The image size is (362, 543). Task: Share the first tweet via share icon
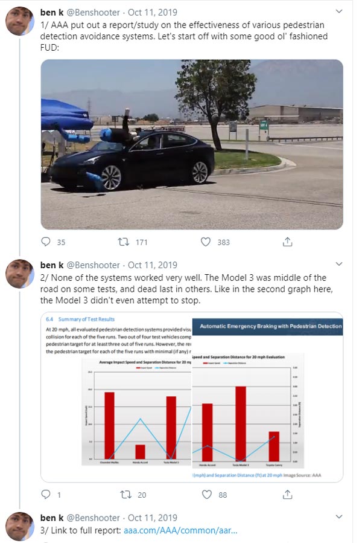pos(288,242)
